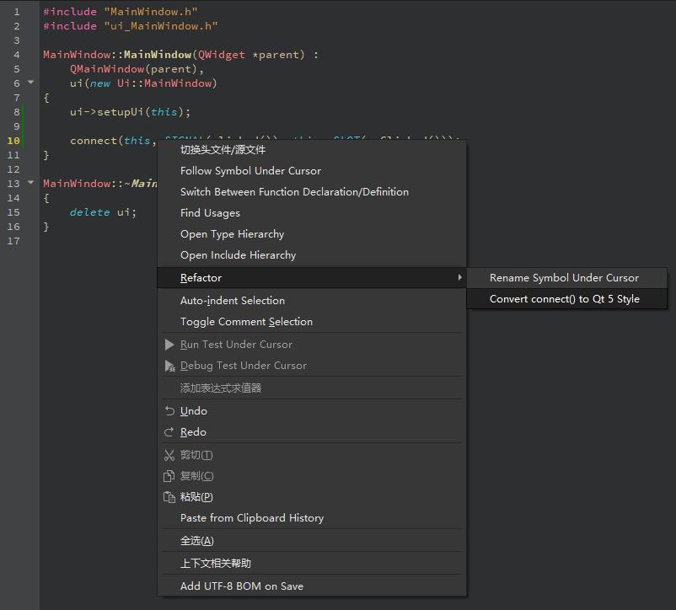The height and width of the screenshot is (610, 676).
Task: Choose Rename Symbol Under Cursor
Action: pyautogui.click(x=566, y=278)
